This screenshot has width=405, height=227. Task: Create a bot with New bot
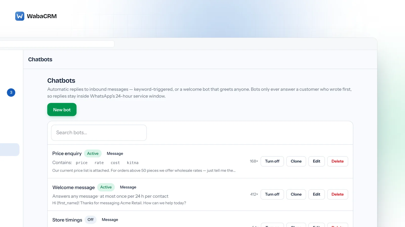62,109
